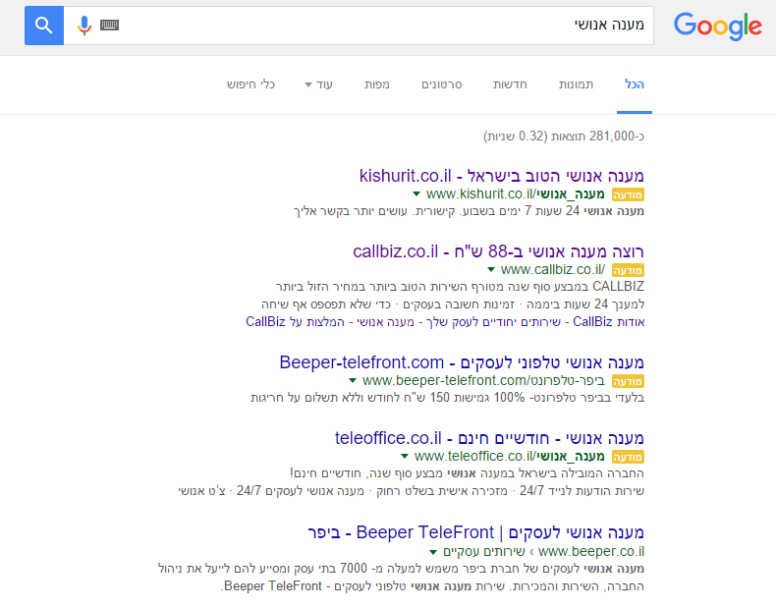Click the www.teleoffice.co.il green URL text
The height and width of the screenshot is (608, 776).
click(x=509, y=456)
